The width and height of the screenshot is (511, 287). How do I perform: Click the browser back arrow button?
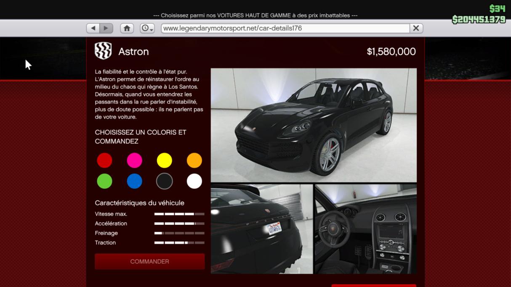tap(93, 28)
